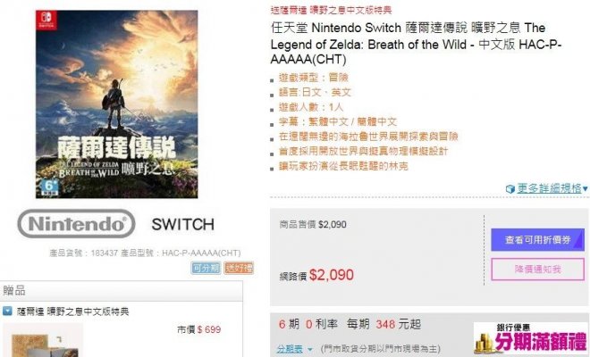Click the product title 任天堂 Nintendo Switch 薩爾達傳說
The width and height of the screenshot is (590, 357).
tap(416, 43)
